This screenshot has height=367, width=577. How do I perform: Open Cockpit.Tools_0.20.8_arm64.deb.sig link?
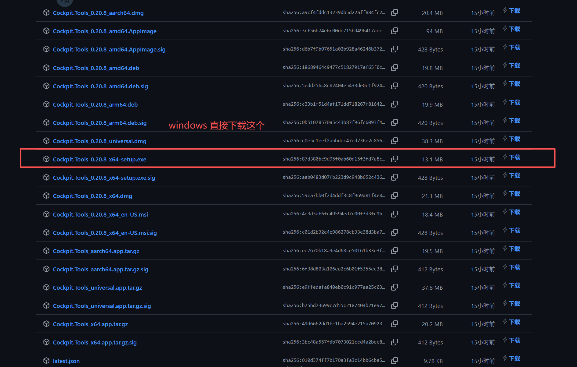[x=100, y=123]
